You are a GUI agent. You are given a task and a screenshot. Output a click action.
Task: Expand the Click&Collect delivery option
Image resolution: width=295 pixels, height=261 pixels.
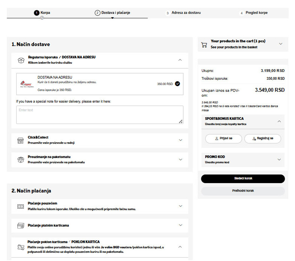pos(180,140)
